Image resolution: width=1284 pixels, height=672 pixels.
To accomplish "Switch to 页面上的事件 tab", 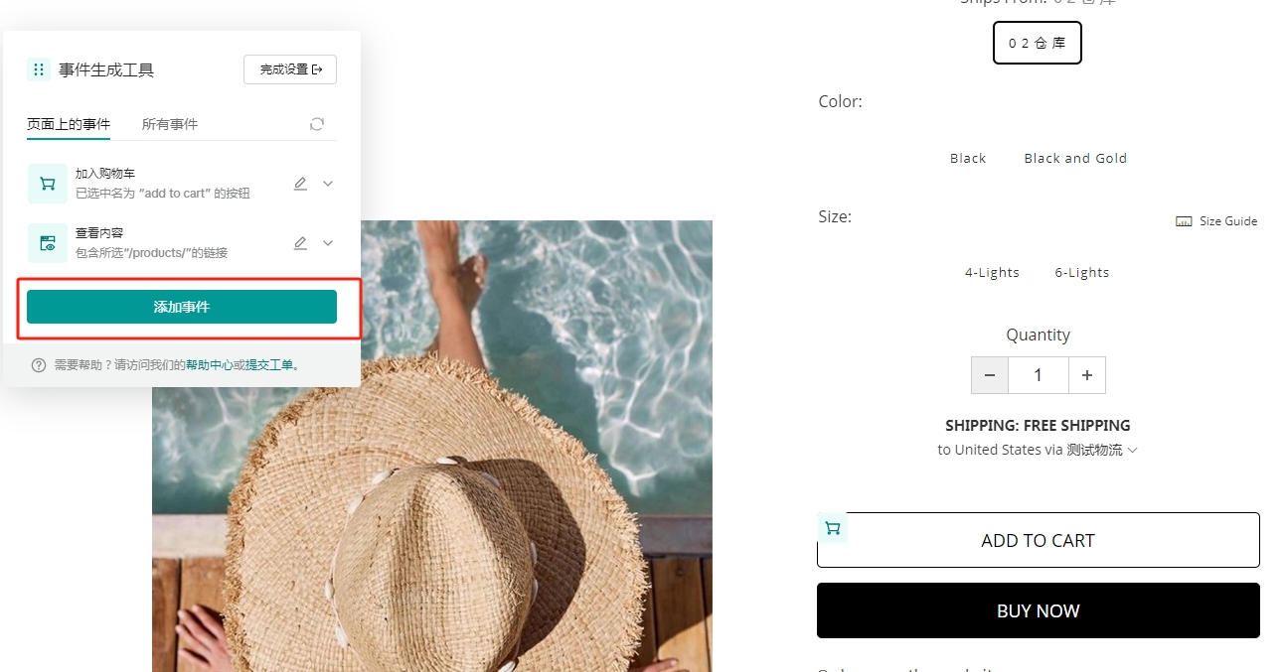I will 69,124.
